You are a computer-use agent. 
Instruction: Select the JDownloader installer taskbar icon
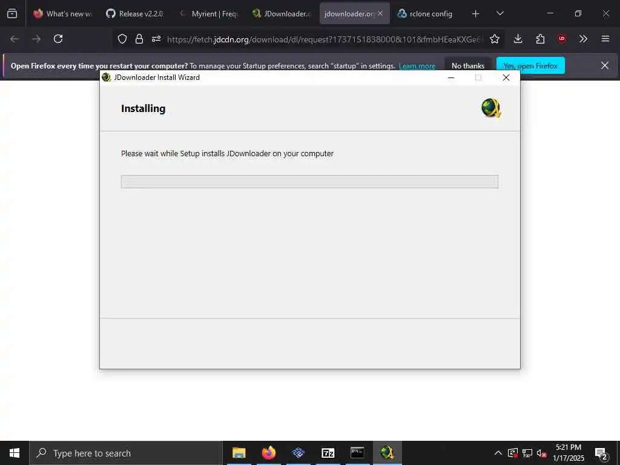(387, 453)
